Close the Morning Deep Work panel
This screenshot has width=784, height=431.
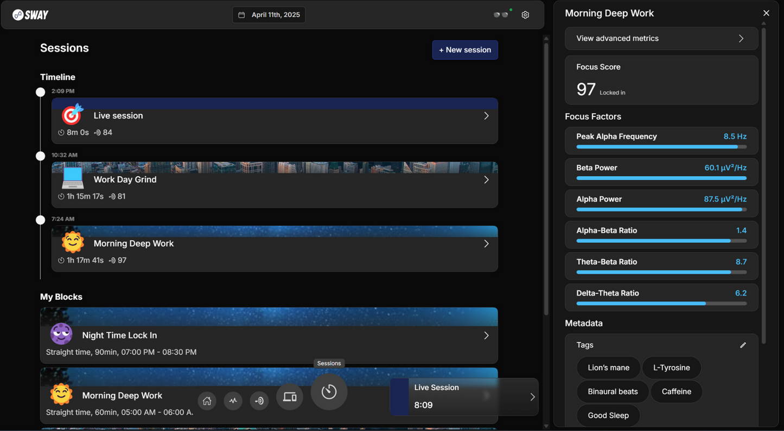pos(766,13)
